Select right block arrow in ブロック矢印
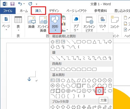Image resolution: width=130 pixels, height=109 pixels. coord(53,107)
